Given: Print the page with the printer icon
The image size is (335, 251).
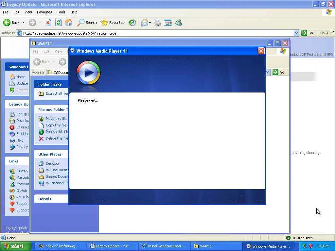Looking at the screenshot, I should click(157, 23).
